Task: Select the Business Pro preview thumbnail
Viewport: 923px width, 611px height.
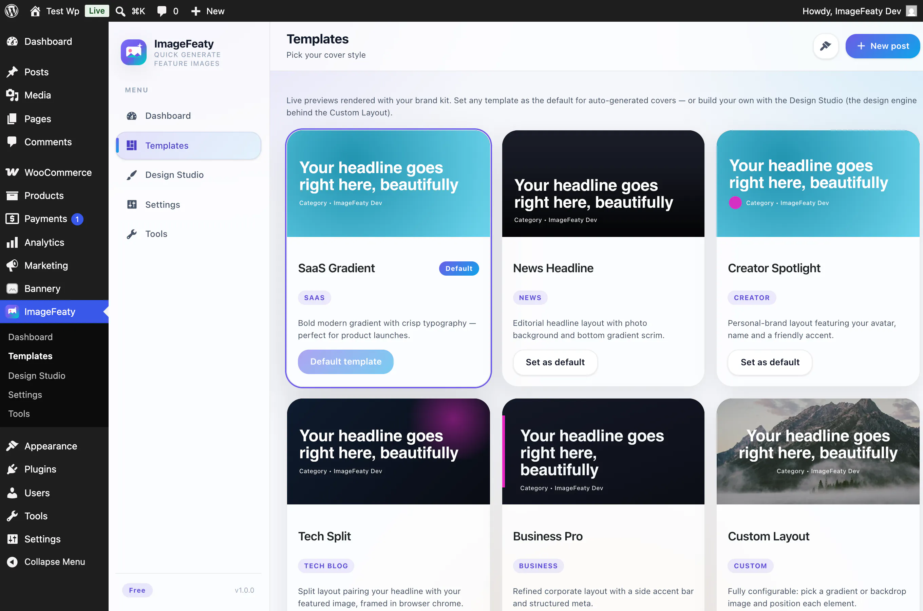Action: click(603, 451)
